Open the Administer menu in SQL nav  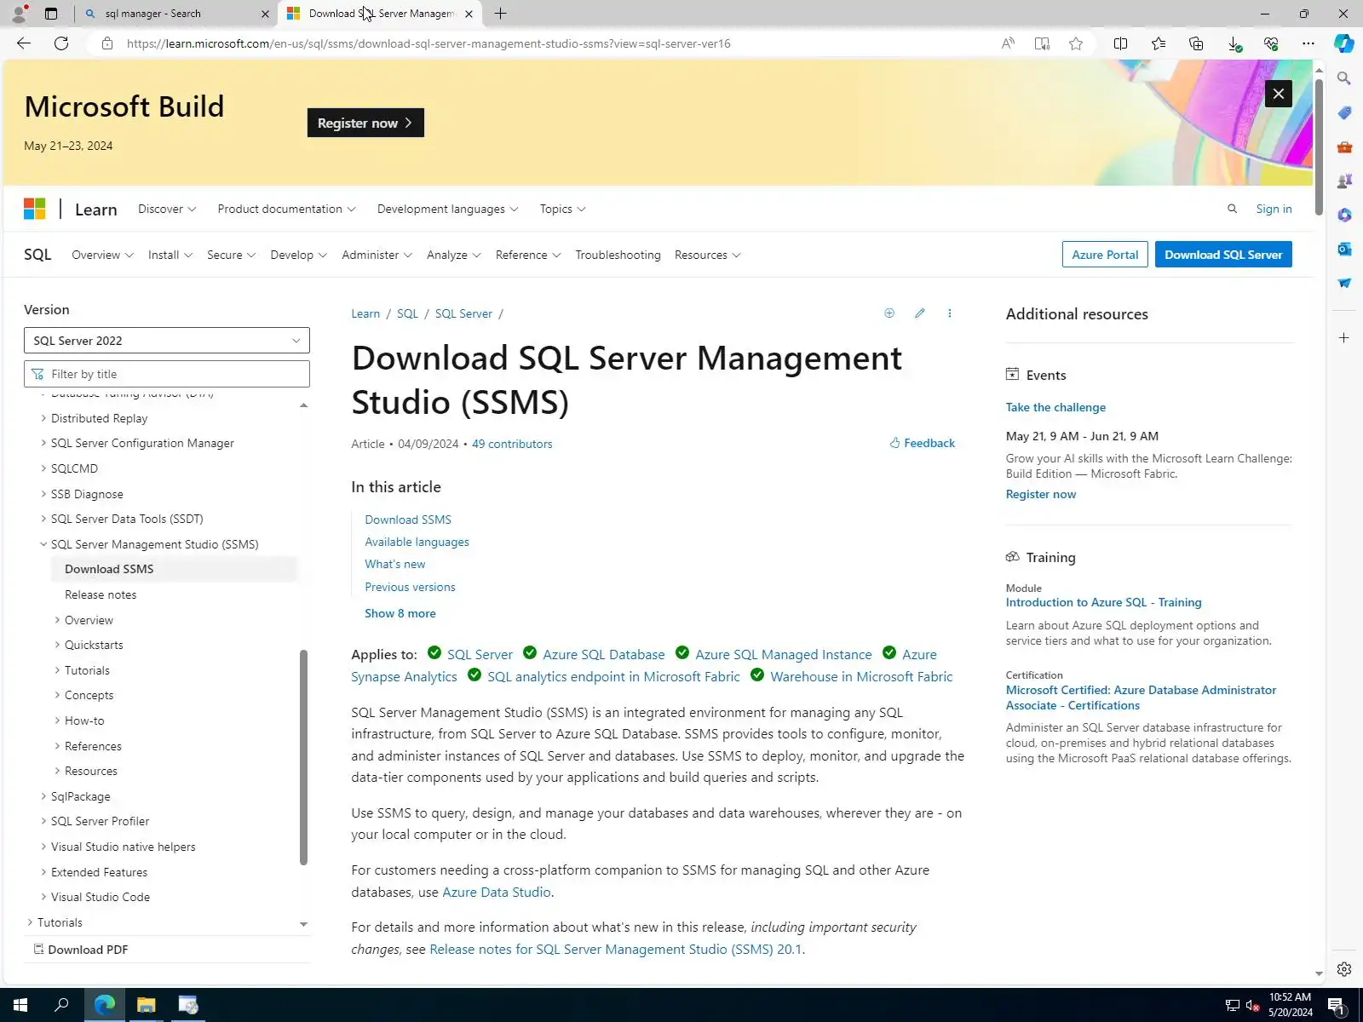point(377,255)
